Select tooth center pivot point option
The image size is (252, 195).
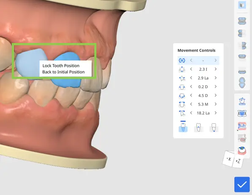click(x=198, y=127)
